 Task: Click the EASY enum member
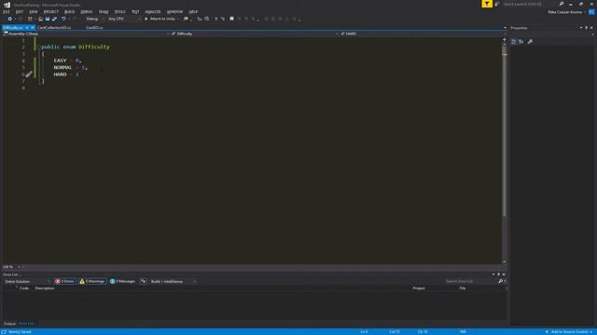pyautogui.click(x=60, y=60)
